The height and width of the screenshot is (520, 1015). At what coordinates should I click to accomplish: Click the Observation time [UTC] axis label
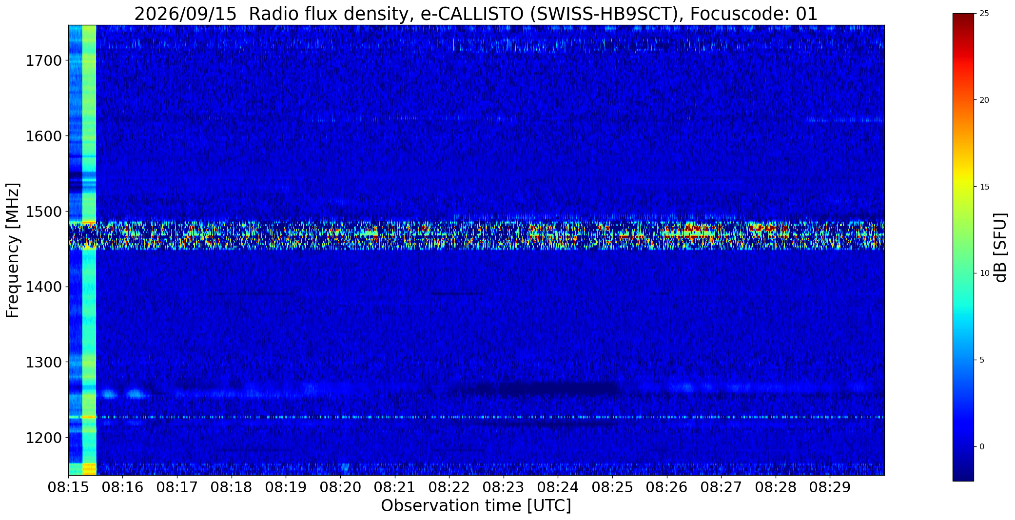476,506
